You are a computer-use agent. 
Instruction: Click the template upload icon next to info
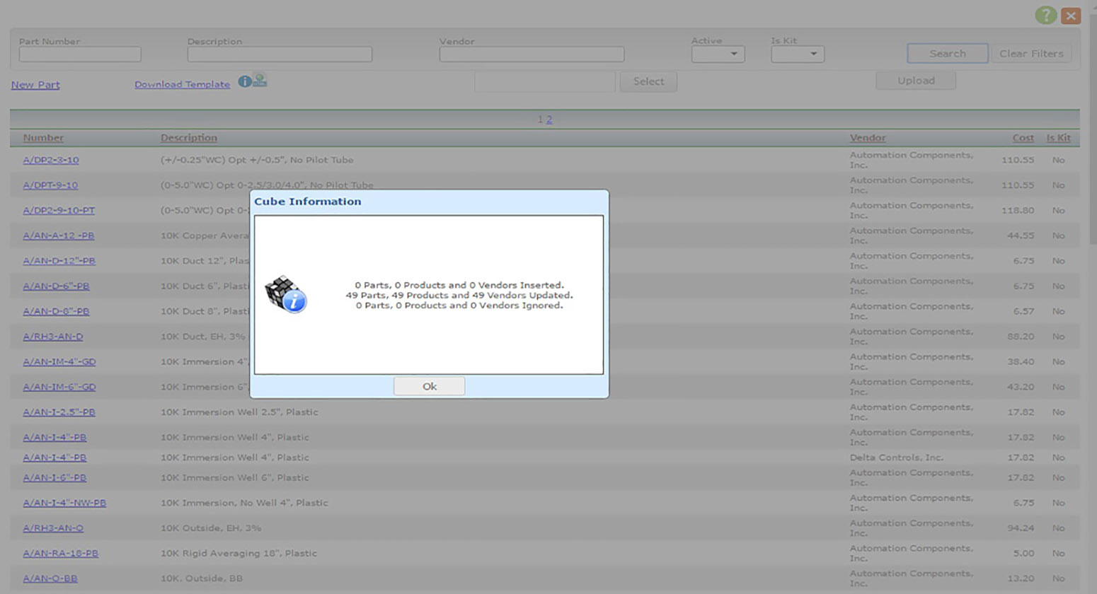coord(258,81)
